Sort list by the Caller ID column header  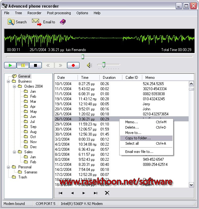[x=132, y=78]
